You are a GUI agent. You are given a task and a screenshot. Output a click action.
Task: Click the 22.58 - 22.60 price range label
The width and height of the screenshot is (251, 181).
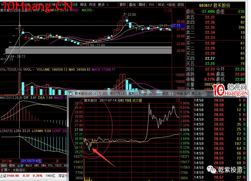click(x=95, y=46)
